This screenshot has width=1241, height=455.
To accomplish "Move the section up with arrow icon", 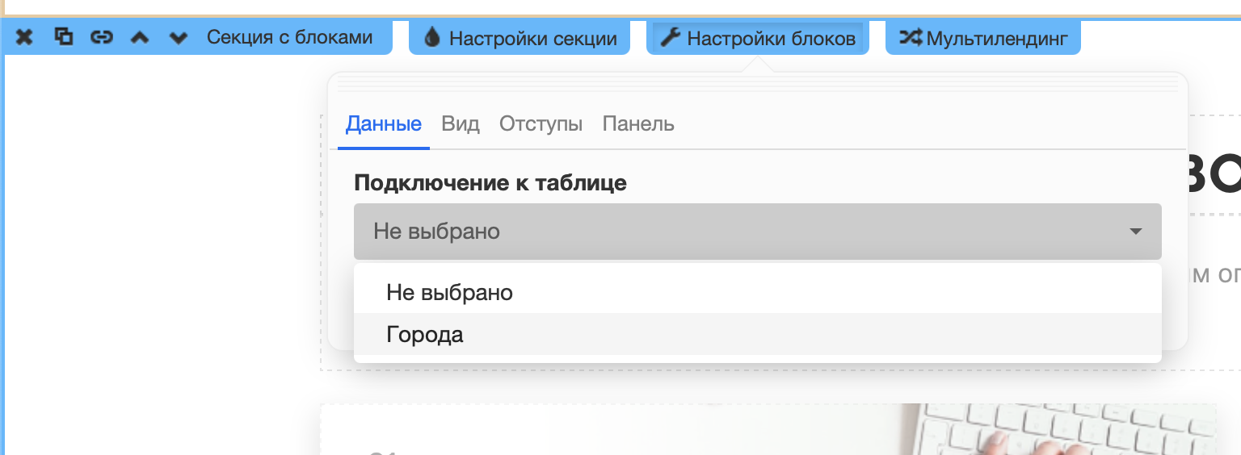I will pyautogui.click(x=140, y=37).
